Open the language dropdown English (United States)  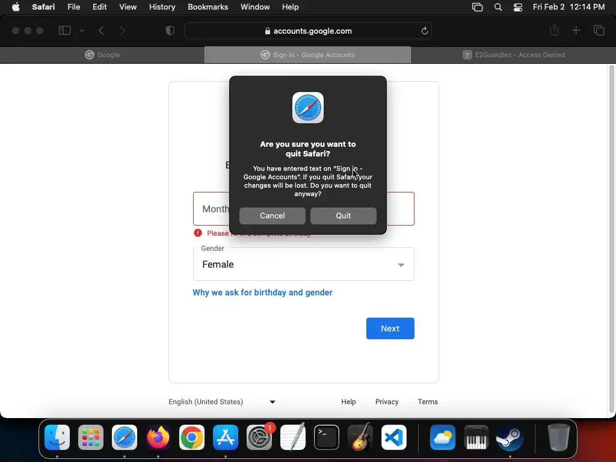222,402
